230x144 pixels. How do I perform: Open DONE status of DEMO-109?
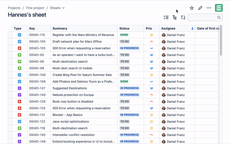click(124, 82)
